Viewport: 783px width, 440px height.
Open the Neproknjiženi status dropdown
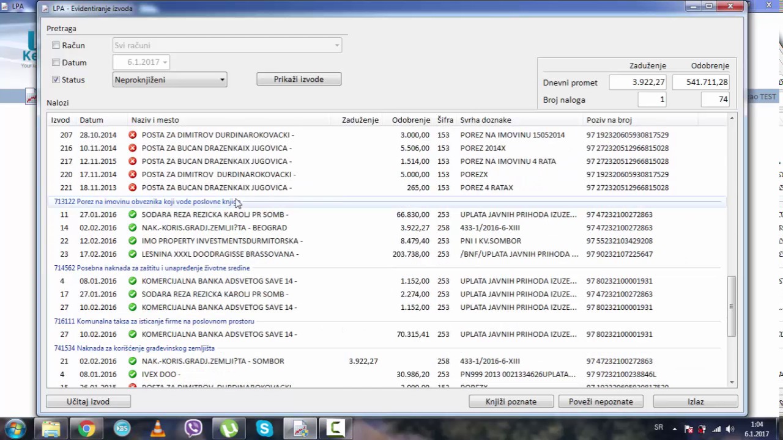pyautogui.click(x=169, y=79)
